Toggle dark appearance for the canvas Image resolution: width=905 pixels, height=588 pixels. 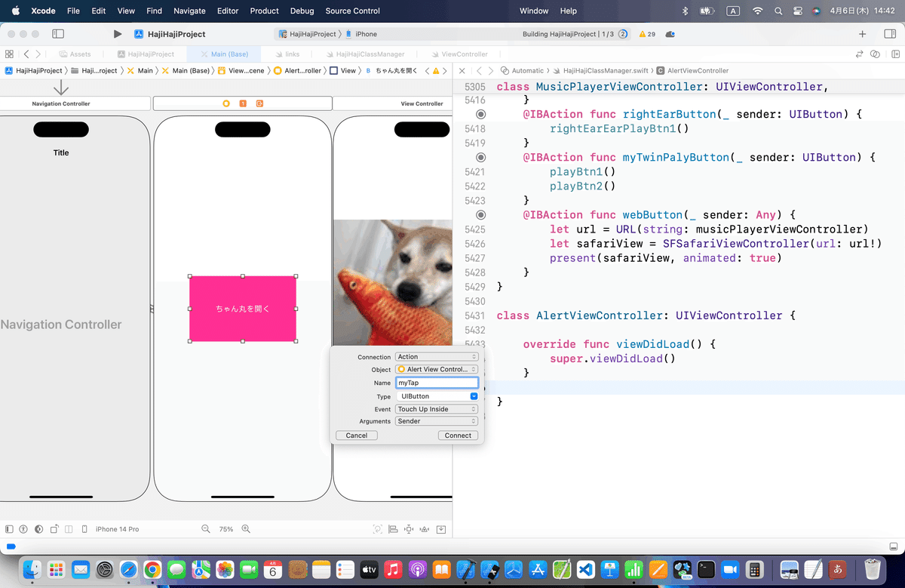pos(38,529)
